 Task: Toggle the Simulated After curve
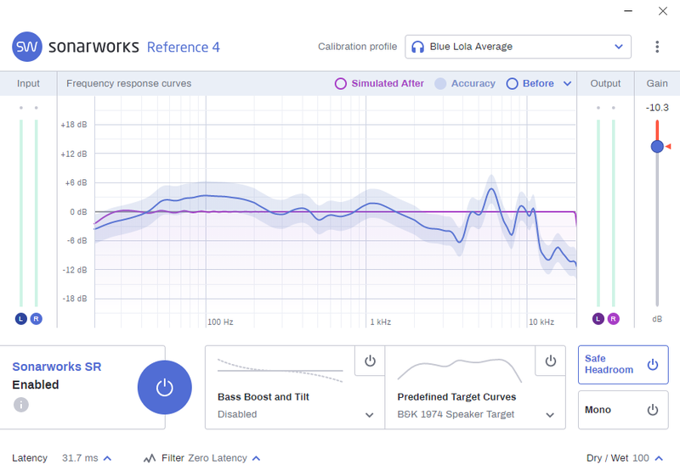(x=379, y=83)
